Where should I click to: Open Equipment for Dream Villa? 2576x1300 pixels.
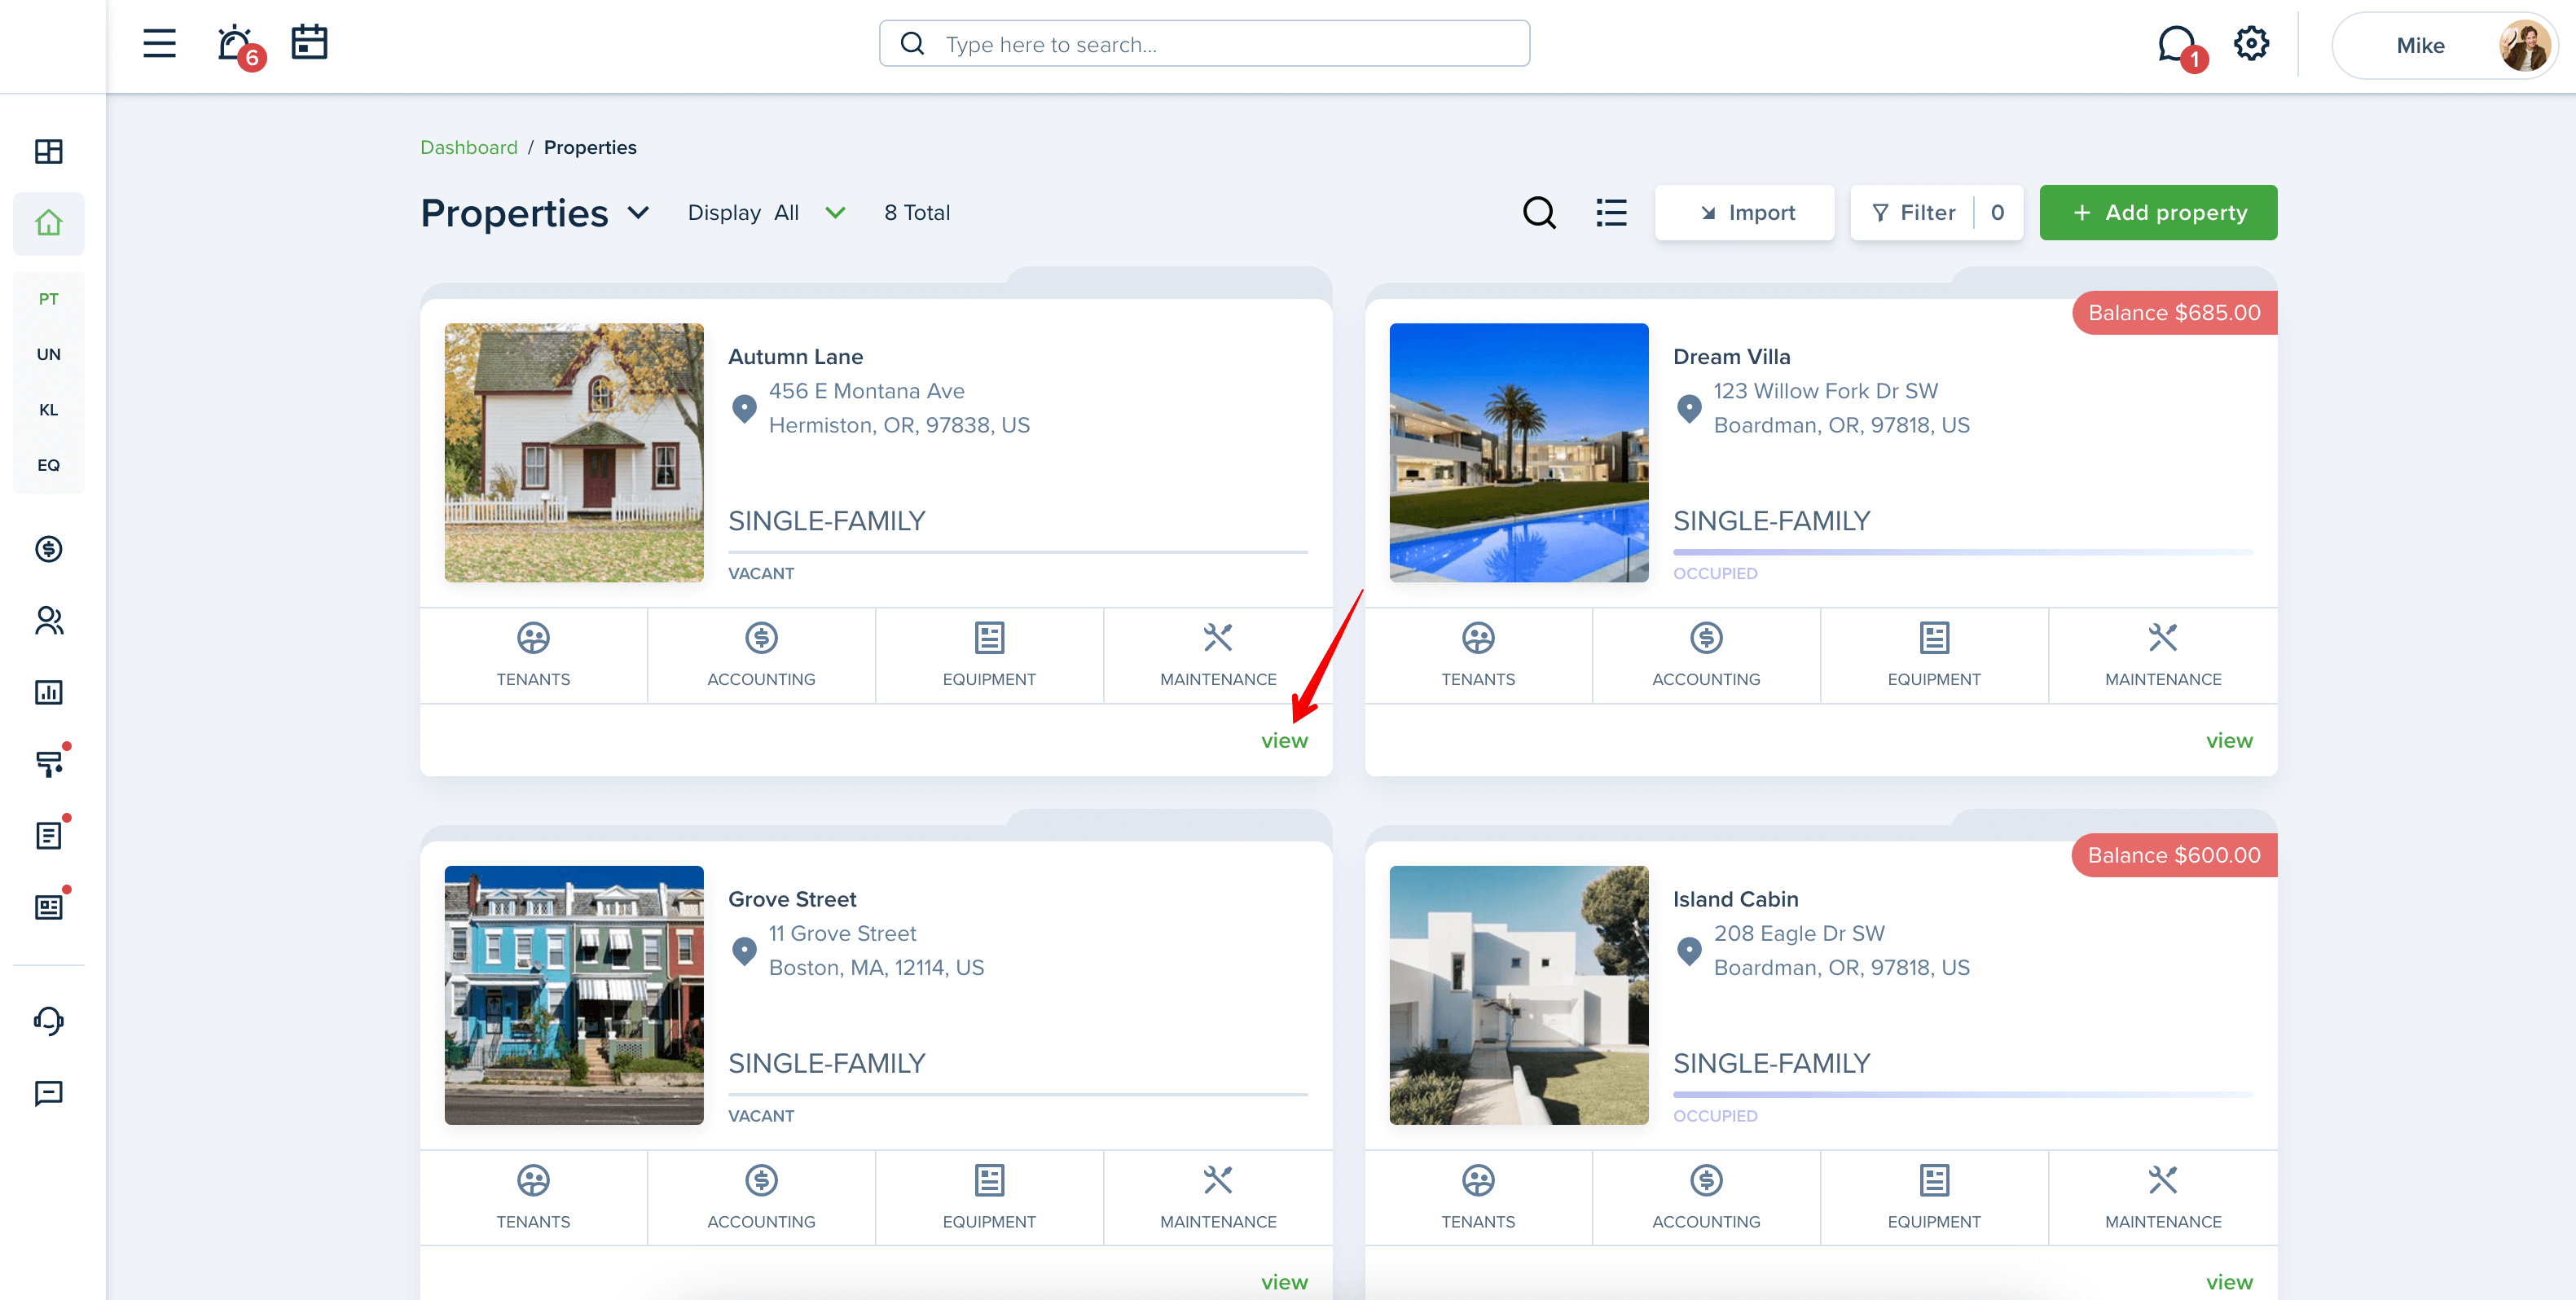tap(1934, 655)
